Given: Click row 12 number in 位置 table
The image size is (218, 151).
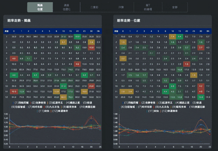Looking at the screenshot, I should (115, 97).
